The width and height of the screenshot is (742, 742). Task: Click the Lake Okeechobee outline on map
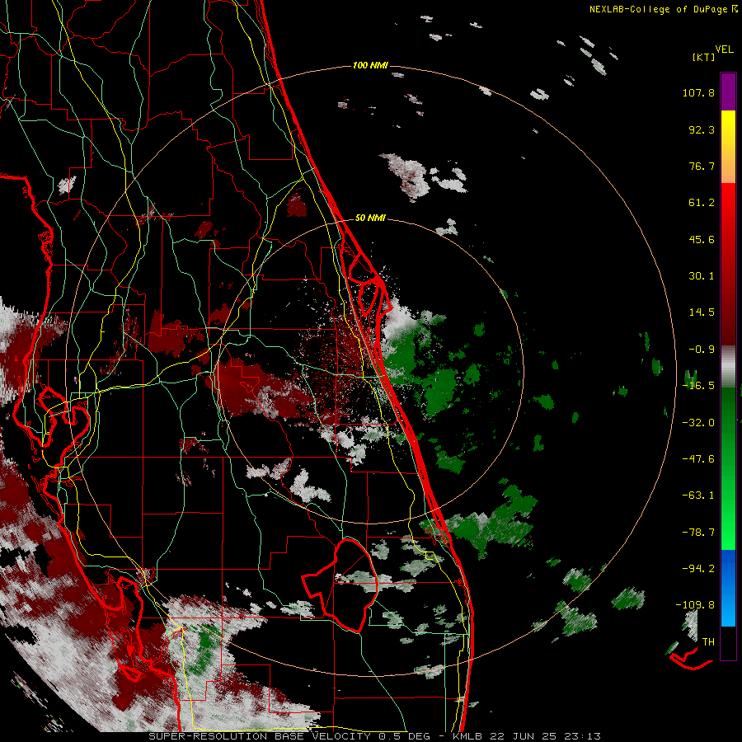(x=341, y=585)
